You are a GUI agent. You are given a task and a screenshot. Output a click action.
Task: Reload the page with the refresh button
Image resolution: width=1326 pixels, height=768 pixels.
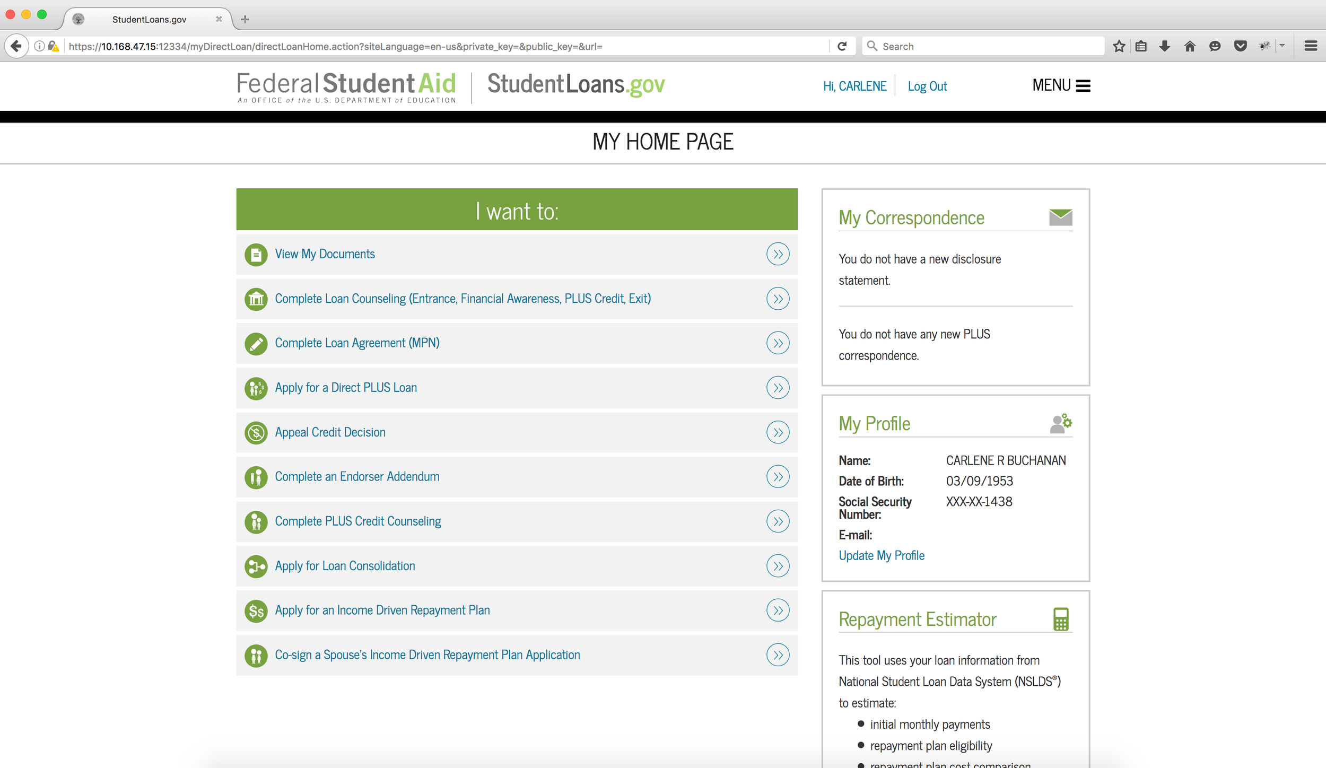point(842,47)
